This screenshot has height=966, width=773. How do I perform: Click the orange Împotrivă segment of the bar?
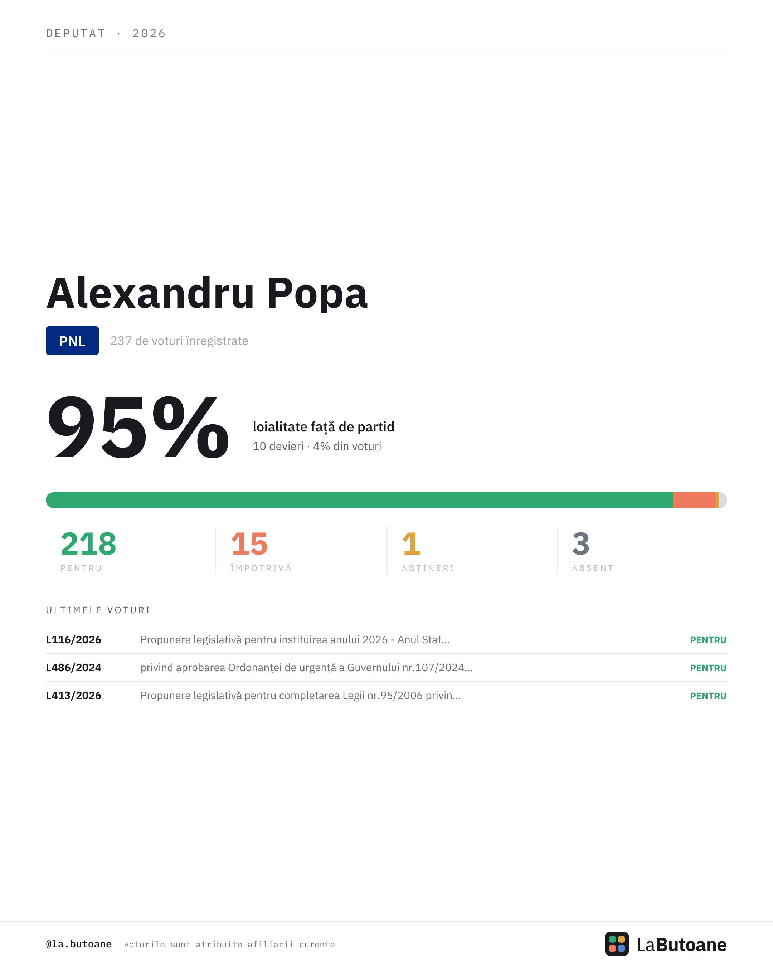click(x=694, y=500)
